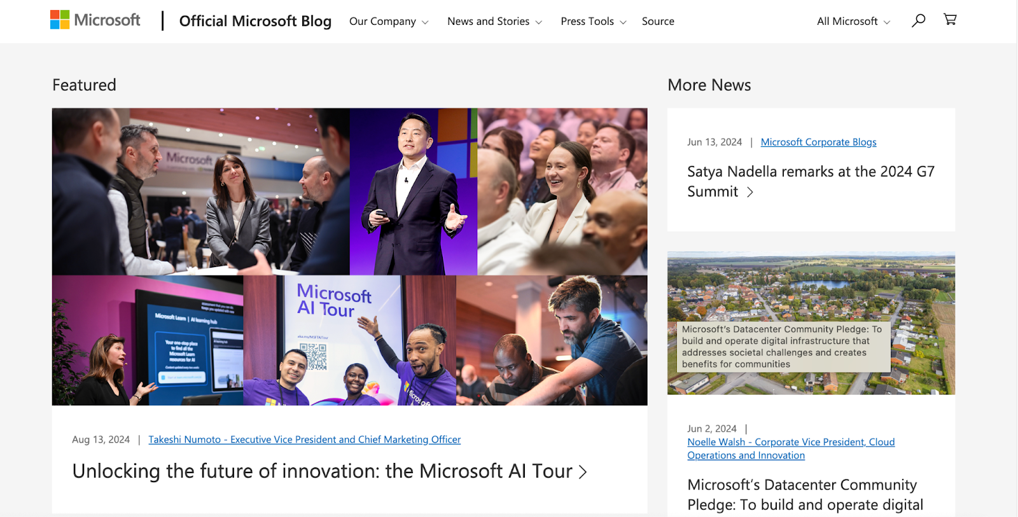The image size is (1018, 517).
Task: Click the Aug 13, 2024 date text
Action: pyautogui.click(x=101, y=440)
